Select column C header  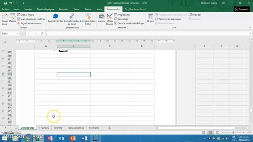tap(110, 46)
